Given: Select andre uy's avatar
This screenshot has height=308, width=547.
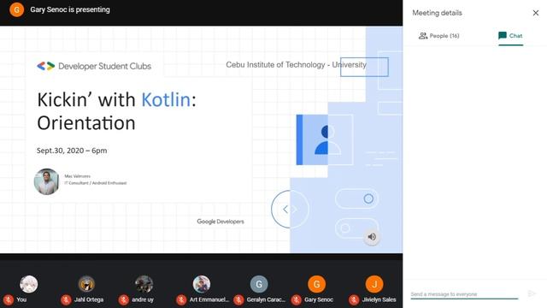Looking at the screenshot, I should click(x=144, y=284).
